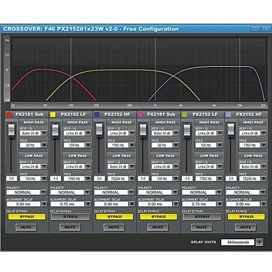Click the magenta swatch of second PX2181 Sub
Image resolution: width=272 pixels, height=272 pixels.
point(141,115)
